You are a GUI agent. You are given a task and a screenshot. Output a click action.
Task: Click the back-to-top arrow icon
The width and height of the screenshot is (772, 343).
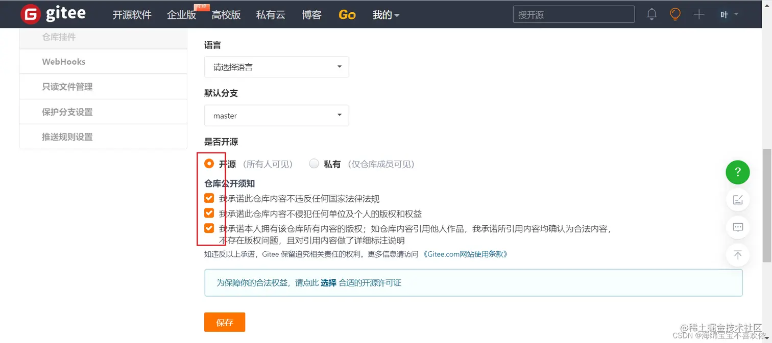(x=738, y=255)
